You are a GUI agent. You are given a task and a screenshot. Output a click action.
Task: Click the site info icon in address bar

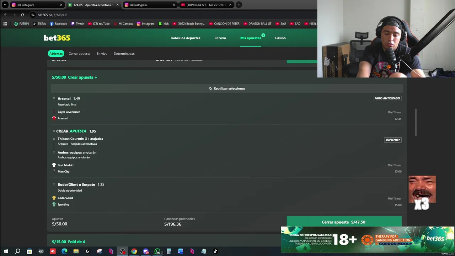pos(33,15)
